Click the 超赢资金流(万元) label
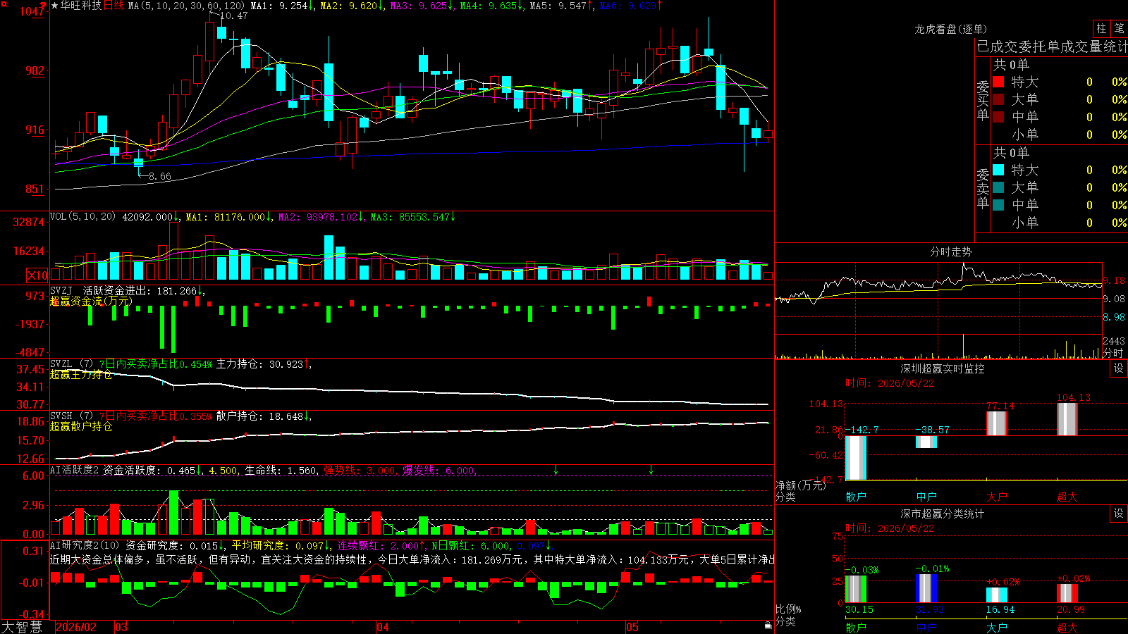The width and height of the screenshot is (1128, 634). pyautogui.click(x=91, y=302)
